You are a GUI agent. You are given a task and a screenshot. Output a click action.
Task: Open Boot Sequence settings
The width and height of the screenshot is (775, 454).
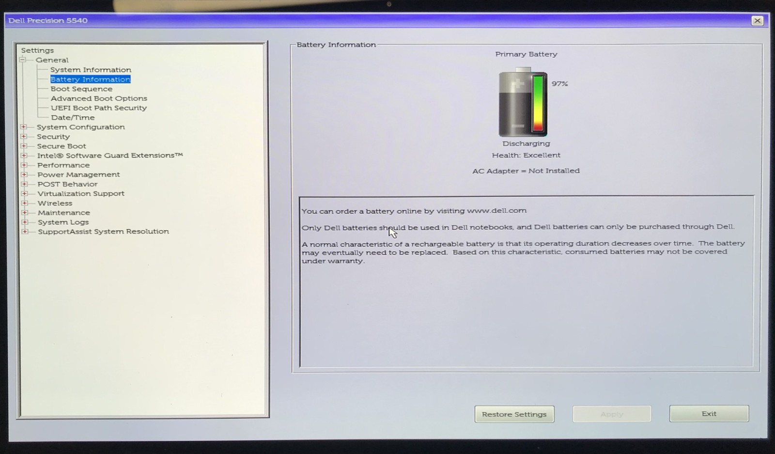81,89
